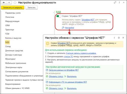Screen dimensions: 127x94
Task: Click Обновить статус under Загрузка данных
Action: click(56, 77)
